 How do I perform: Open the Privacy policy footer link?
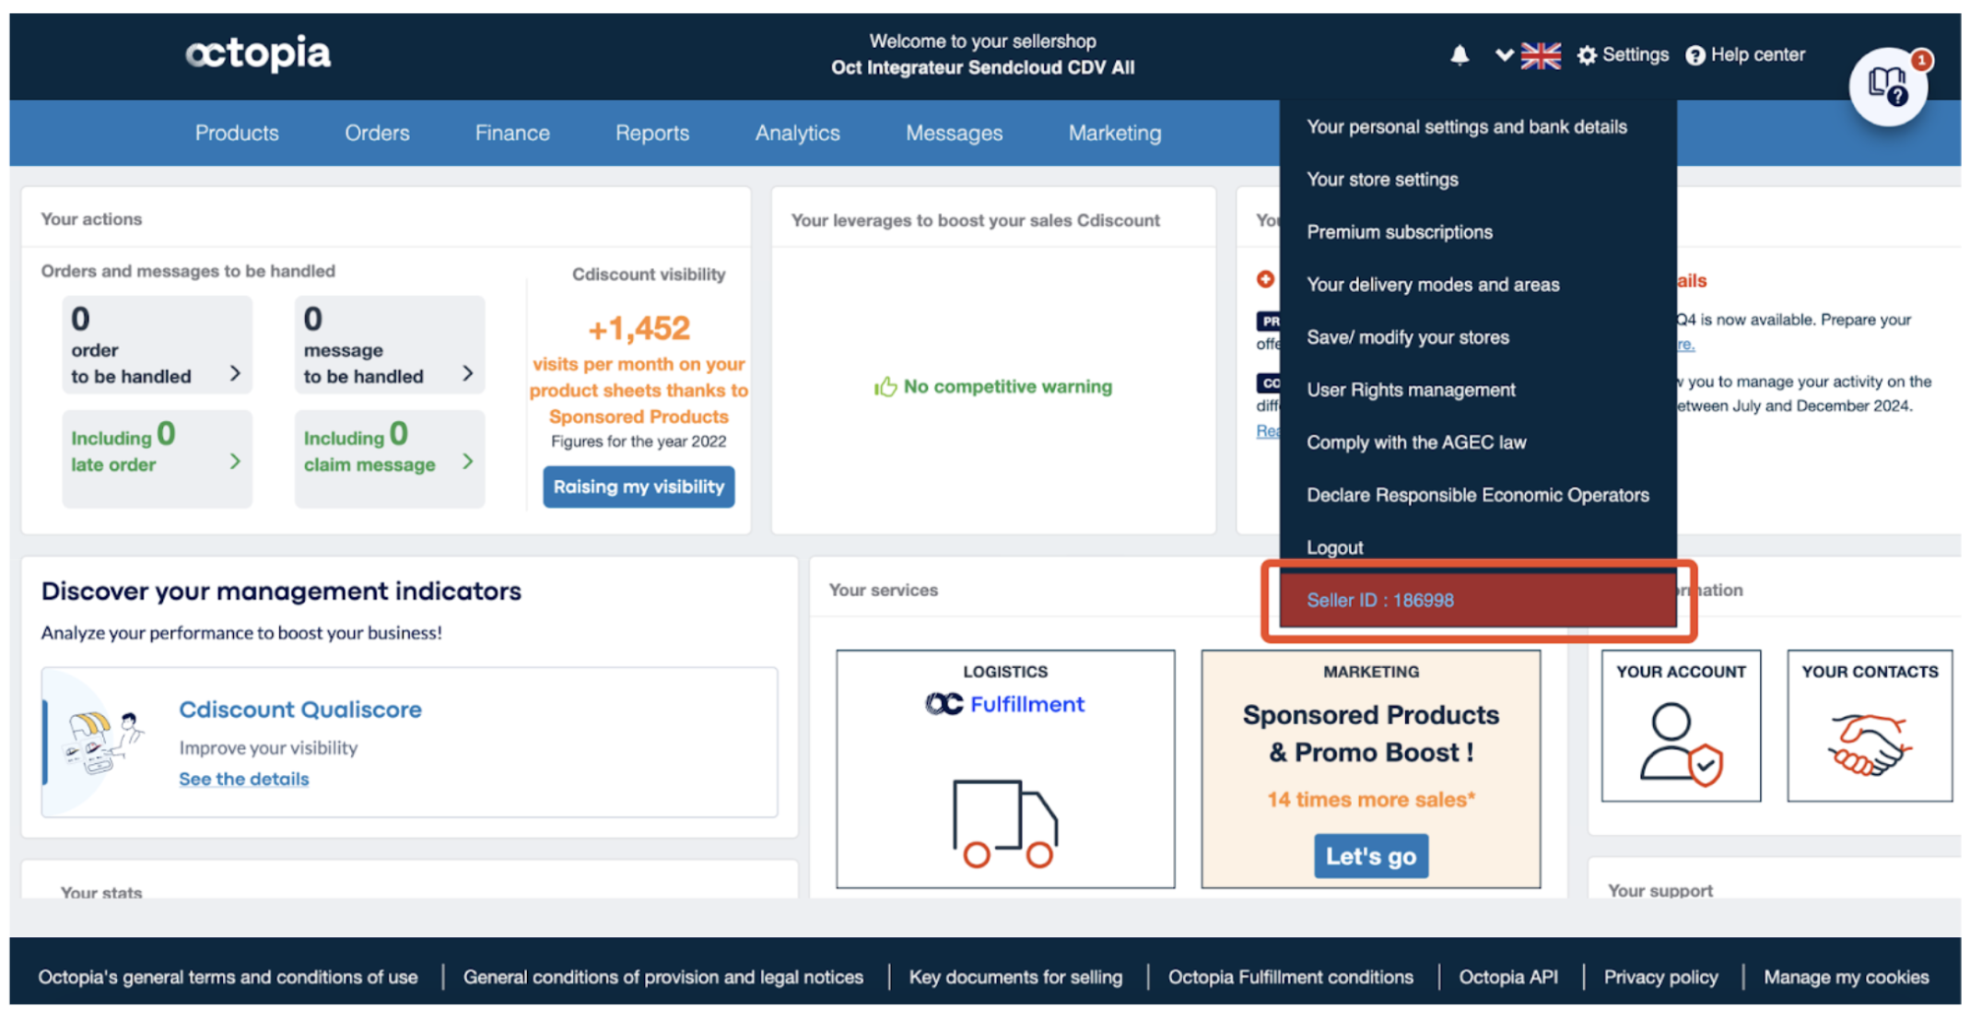(x=1660, y=977)
